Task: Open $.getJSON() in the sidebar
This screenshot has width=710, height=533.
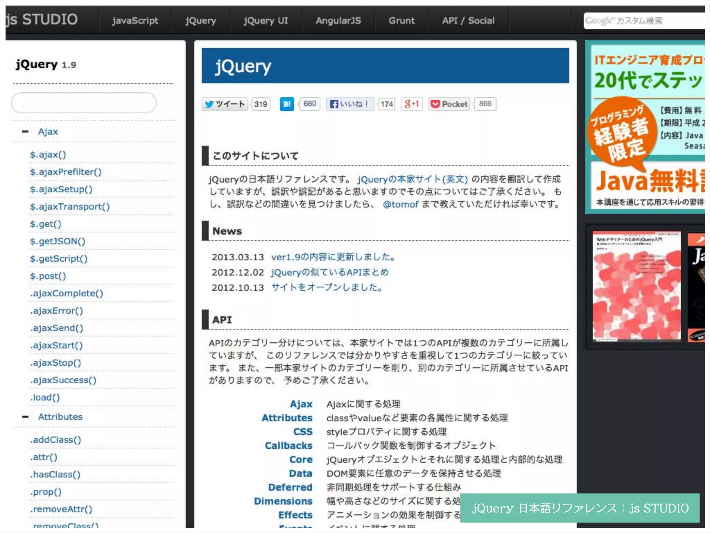Action: coord(58,242)
